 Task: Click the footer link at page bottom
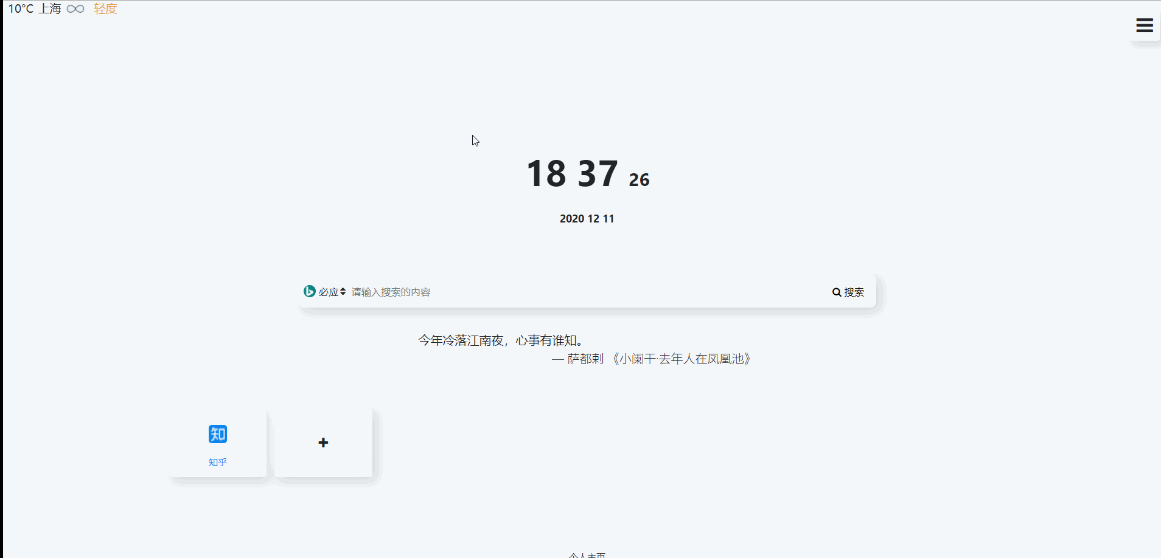coord(587,555)
